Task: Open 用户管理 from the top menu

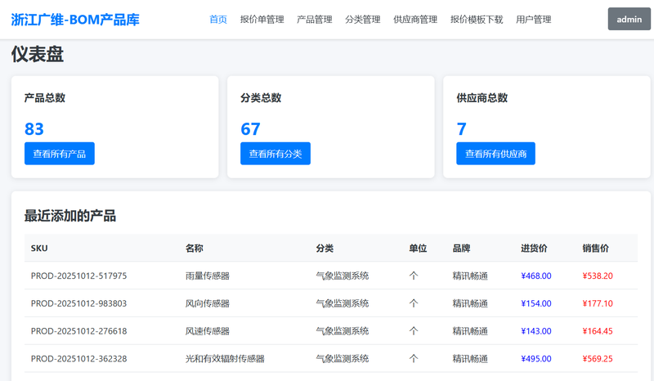Action: tap(534, 20)
